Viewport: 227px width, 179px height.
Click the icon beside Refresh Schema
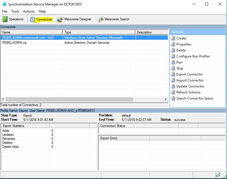173,92
